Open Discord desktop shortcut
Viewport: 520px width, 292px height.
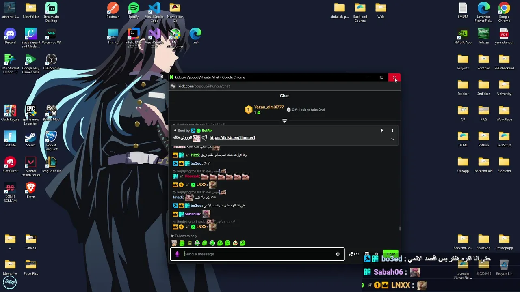coord(10,36)
